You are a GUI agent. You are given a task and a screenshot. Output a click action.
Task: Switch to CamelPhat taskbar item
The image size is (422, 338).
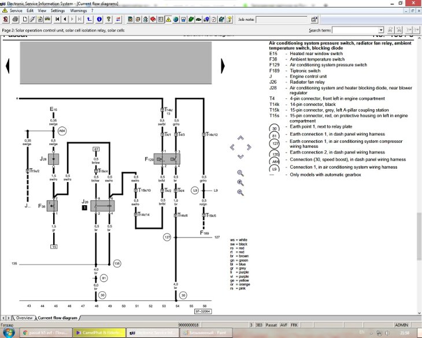pyautogui.click(x=99, y=333)
